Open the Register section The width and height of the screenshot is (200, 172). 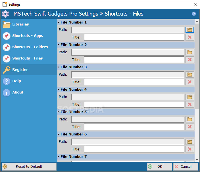[x=29, y=70]
